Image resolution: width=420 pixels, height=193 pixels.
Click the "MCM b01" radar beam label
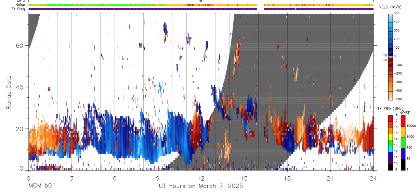(41, 186)
